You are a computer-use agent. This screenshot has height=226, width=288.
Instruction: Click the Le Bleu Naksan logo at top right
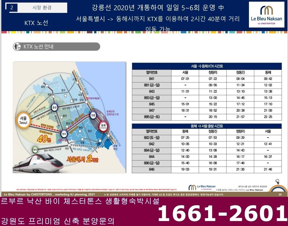tap(267, 15)
